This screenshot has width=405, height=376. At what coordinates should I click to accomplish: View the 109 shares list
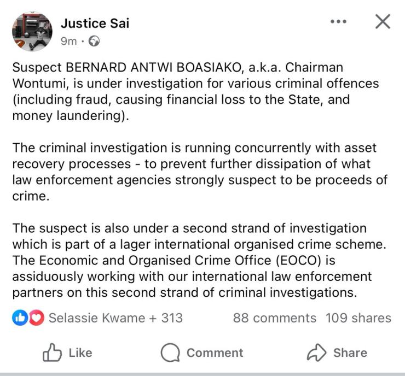pyautogui.click(x=358, y=318)
